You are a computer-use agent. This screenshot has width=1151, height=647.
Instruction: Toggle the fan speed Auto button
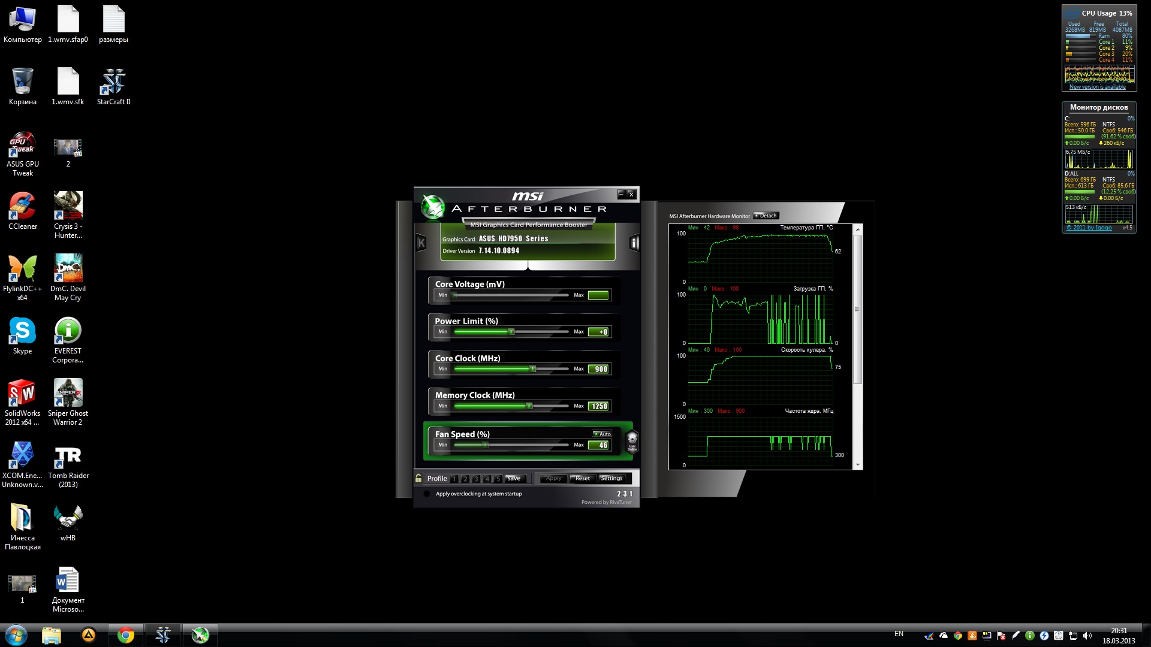coord(602,434)
